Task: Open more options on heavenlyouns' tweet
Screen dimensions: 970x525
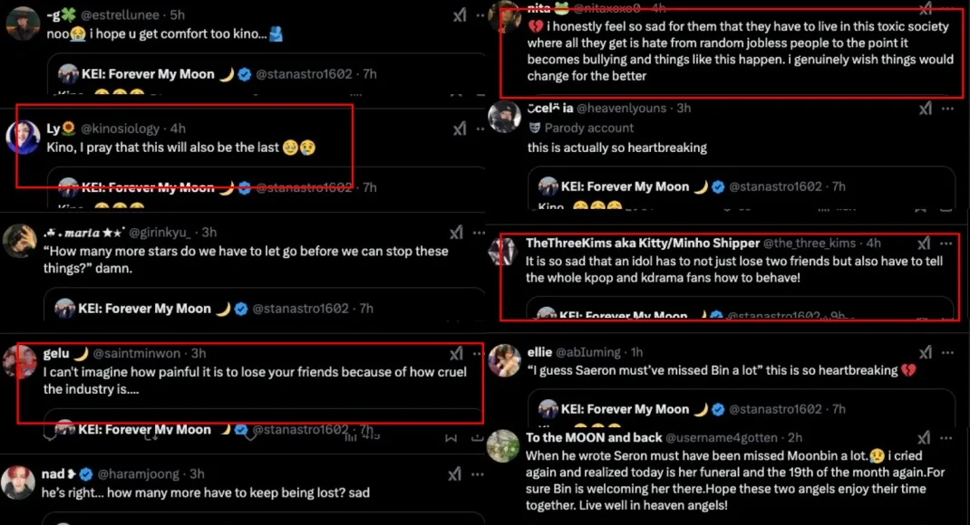Action: coord(946,109)
